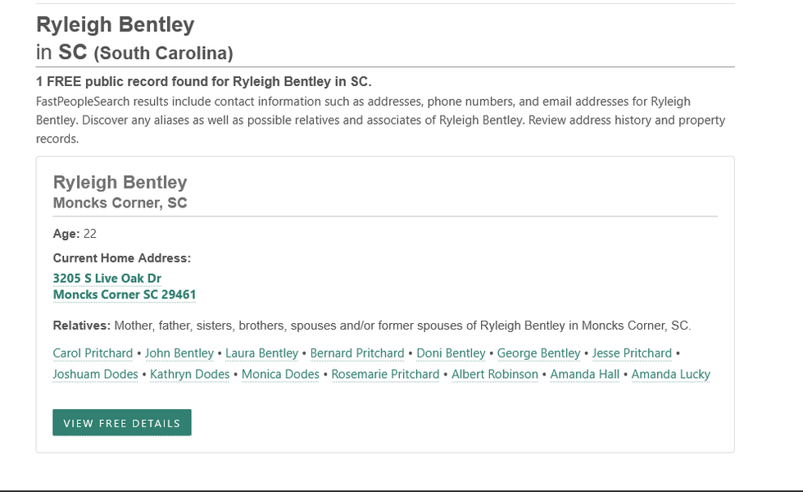Select Joshuam Dodes relative link
This screenshot has height=492, width=803.
click(97, 375)
